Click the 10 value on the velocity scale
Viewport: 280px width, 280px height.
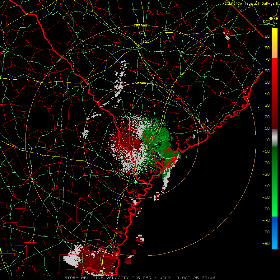coord(267,128)
